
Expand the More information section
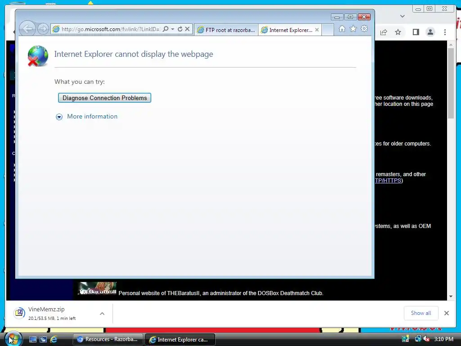tap(59, 117)
